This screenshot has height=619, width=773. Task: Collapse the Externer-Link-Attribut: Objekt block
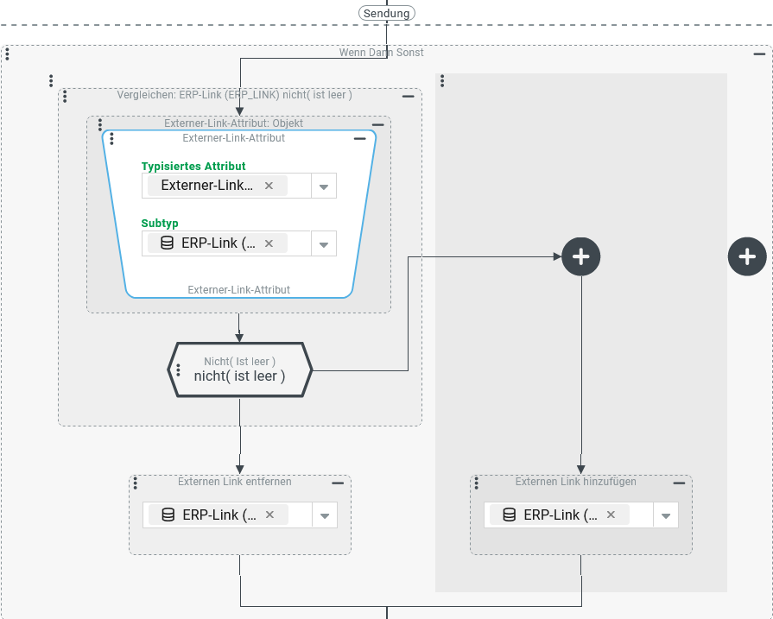click(377, 124)
